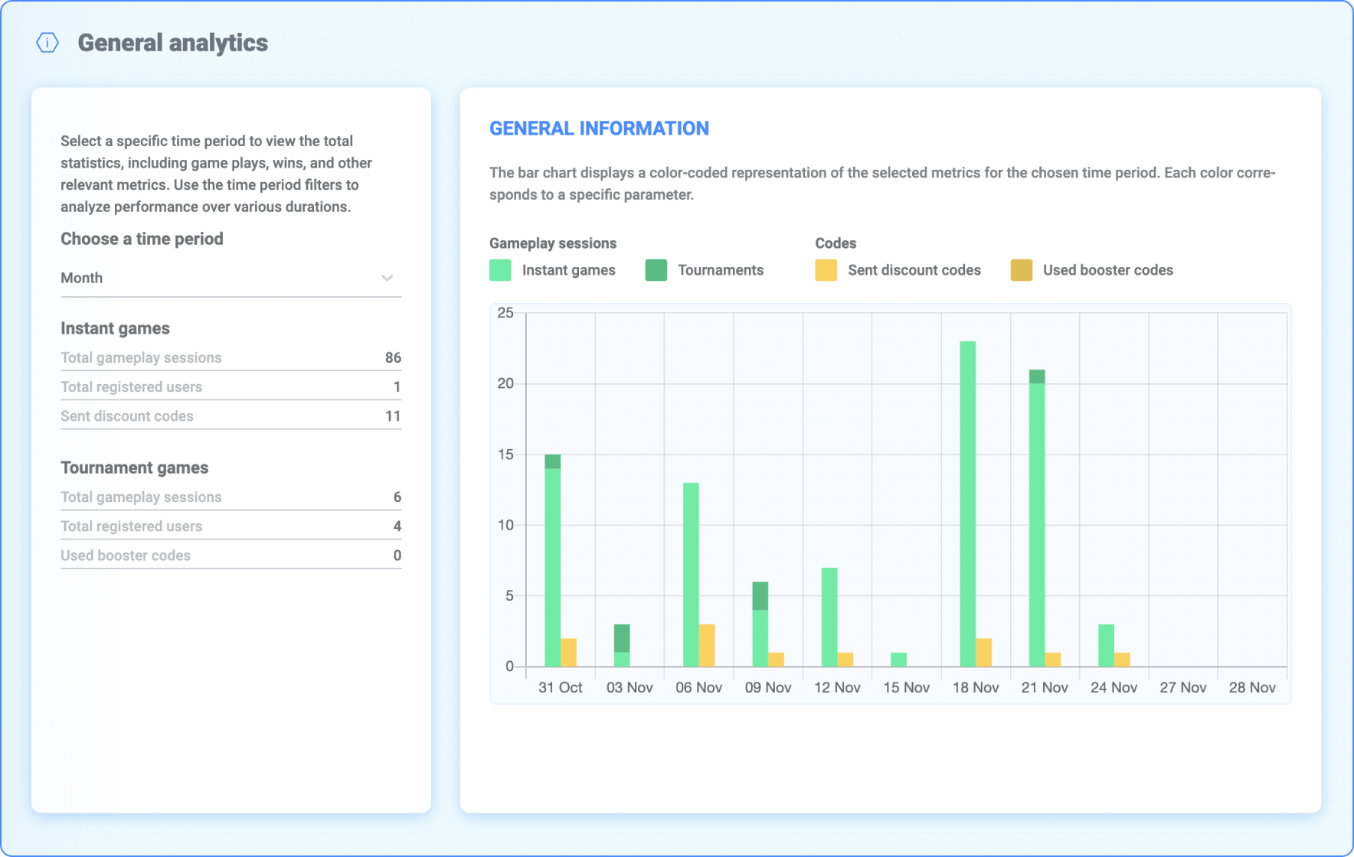Click the Codes legend heading
Viewport: 1354px width, 857px height.
click(836, 243)
